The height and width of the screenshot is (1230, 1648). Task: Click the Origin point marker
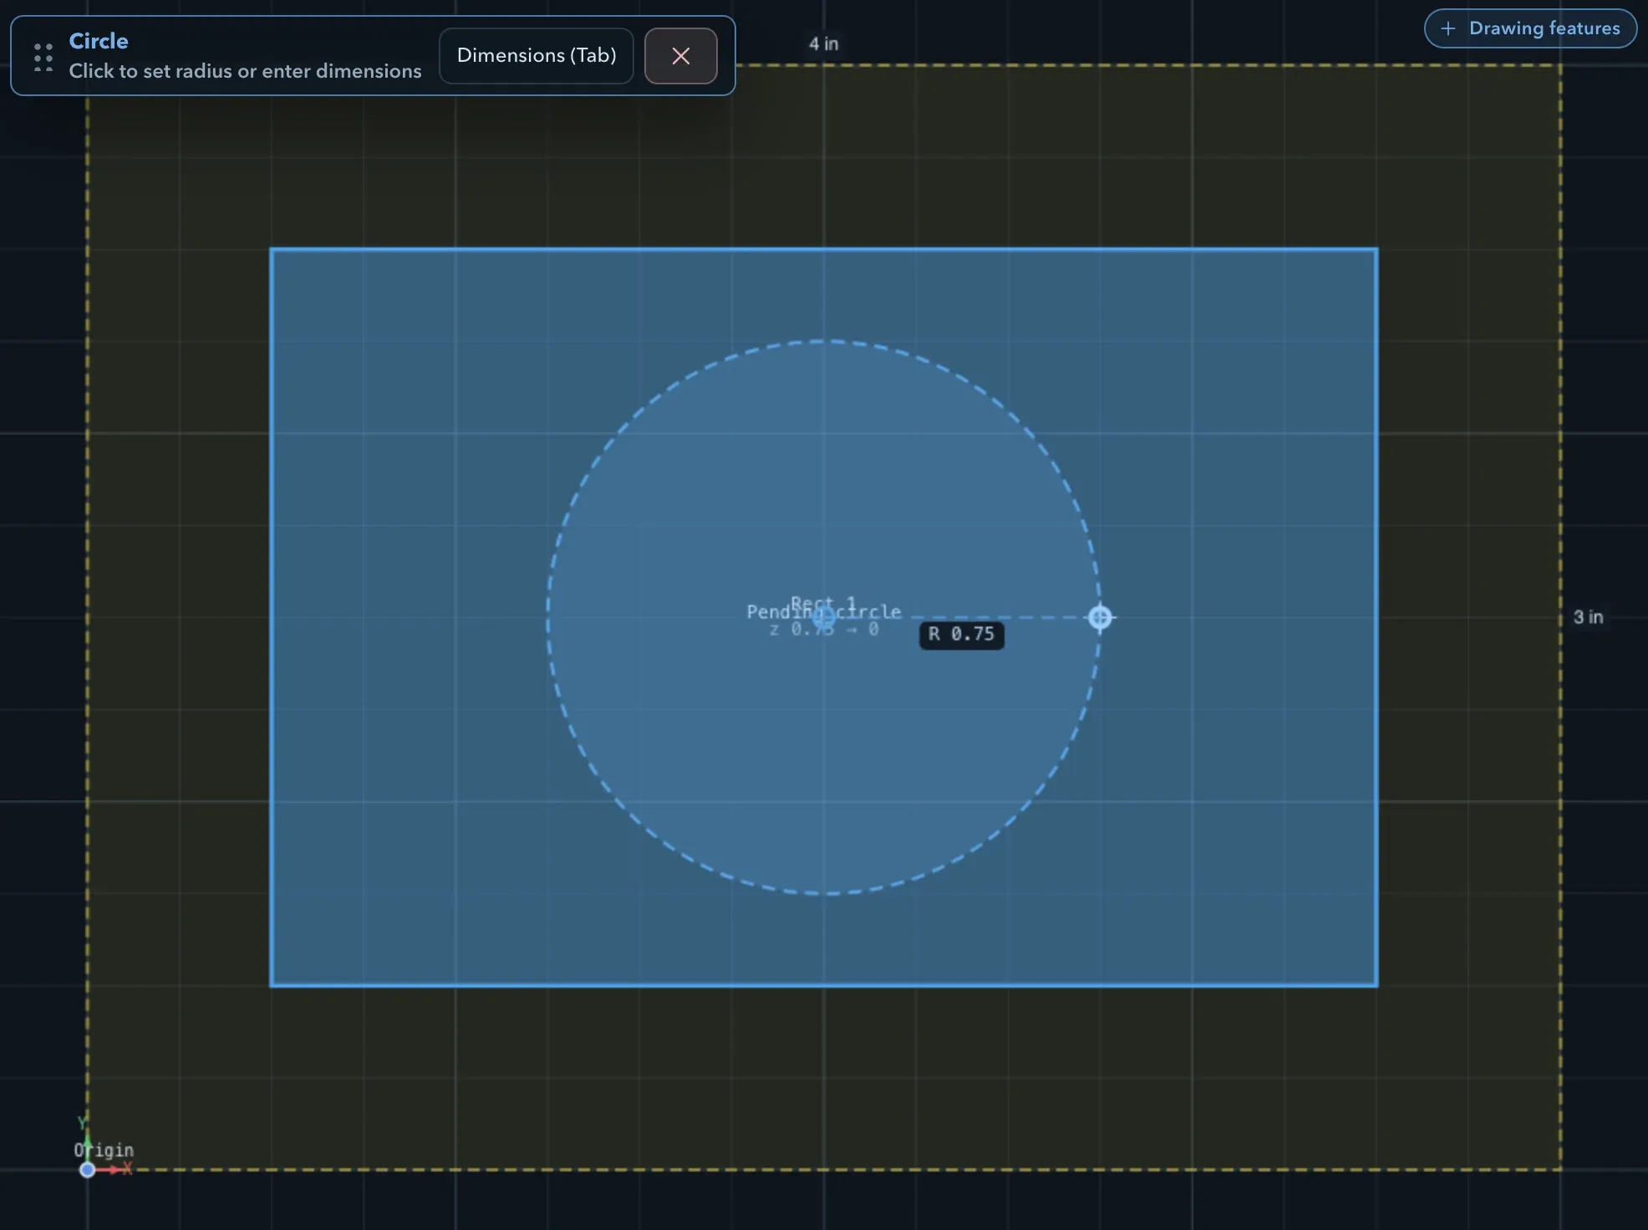88,1170
